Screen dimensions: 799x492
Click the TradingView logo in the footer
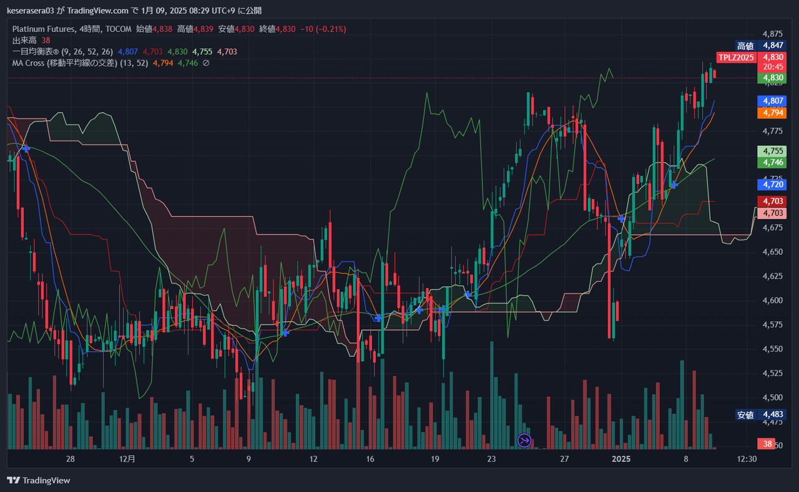click(39, 480)
